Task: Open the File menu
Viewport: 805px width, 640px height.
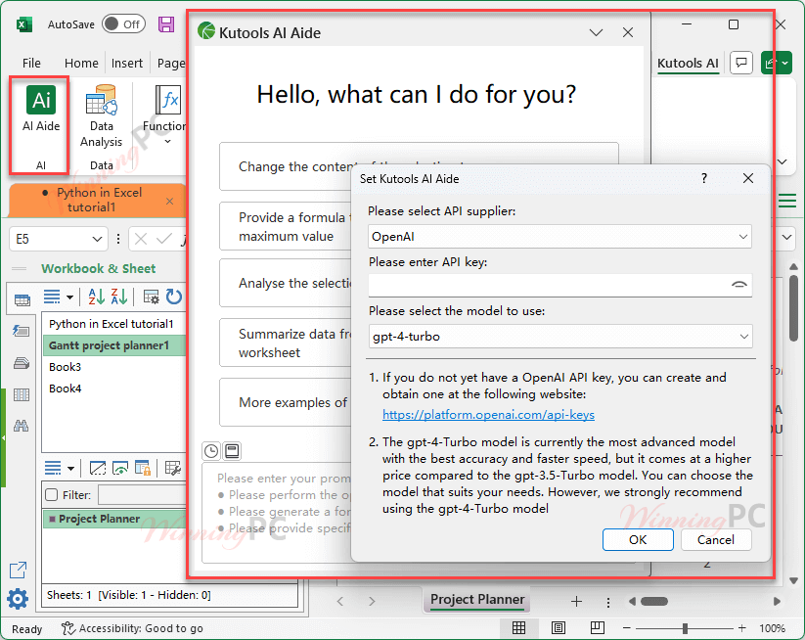Action: coord(31,63)
